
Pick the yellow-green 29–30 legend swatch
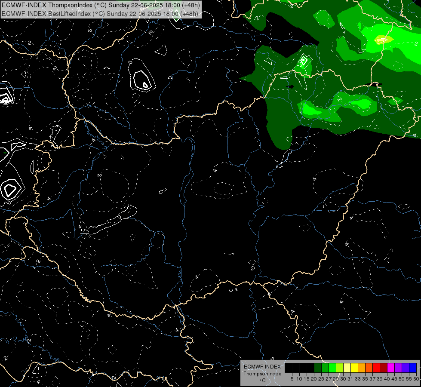tap(340, 368)
